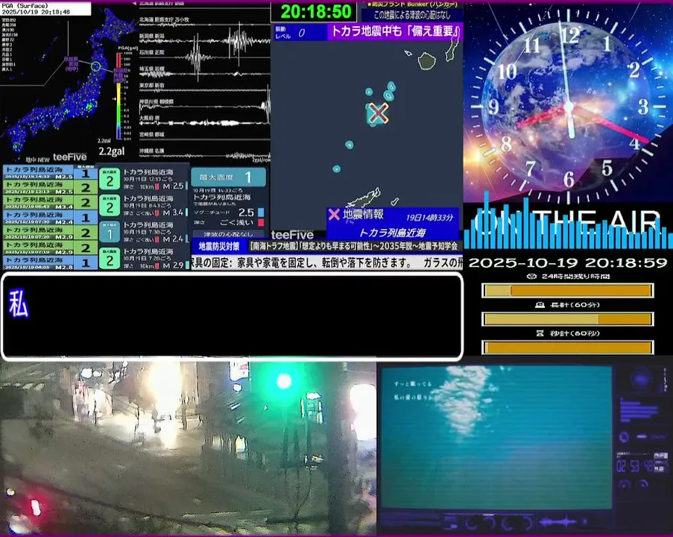Open the teal music video panel
673x537 pixels.
point(496,437)
